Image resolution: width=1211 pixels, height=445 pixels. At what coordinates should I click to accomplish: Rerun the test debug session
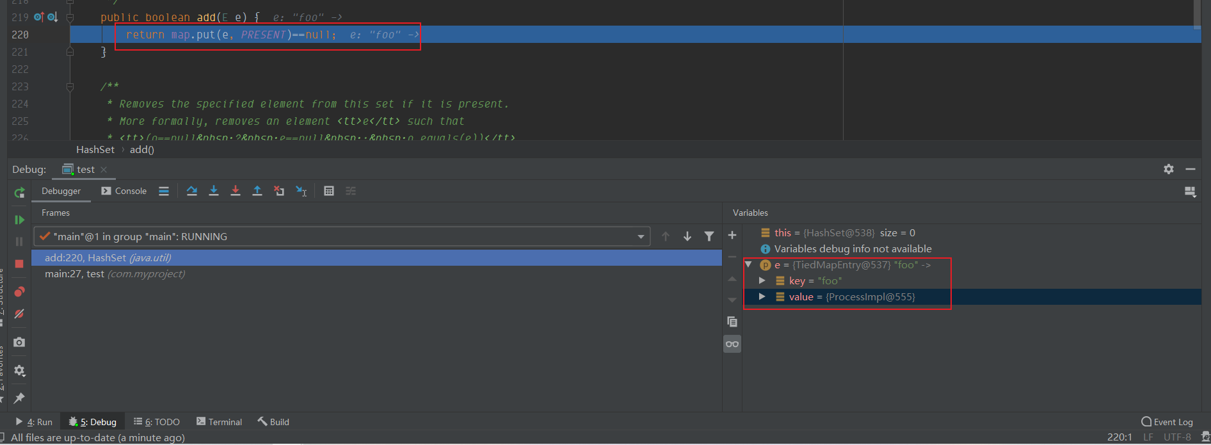[19, 192]
